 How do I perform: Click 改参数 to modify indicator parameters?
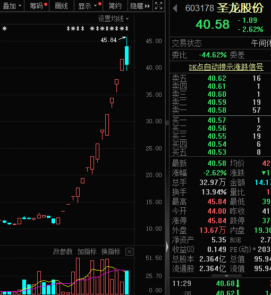(x=63, y=251)
